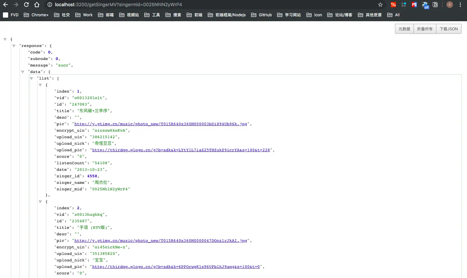Reload the current page

click(26, 5)
